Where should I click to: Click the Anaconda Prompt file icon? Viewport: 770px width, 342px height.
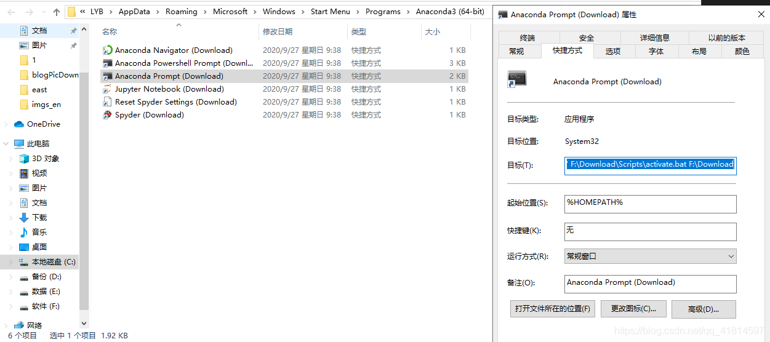click(x=108, y=76)
